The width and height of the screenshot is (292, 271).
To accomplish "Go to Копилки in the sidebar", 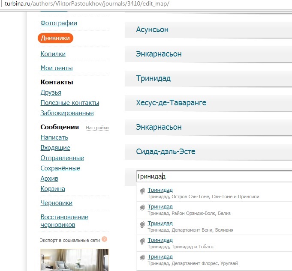I will click(53, 54).
